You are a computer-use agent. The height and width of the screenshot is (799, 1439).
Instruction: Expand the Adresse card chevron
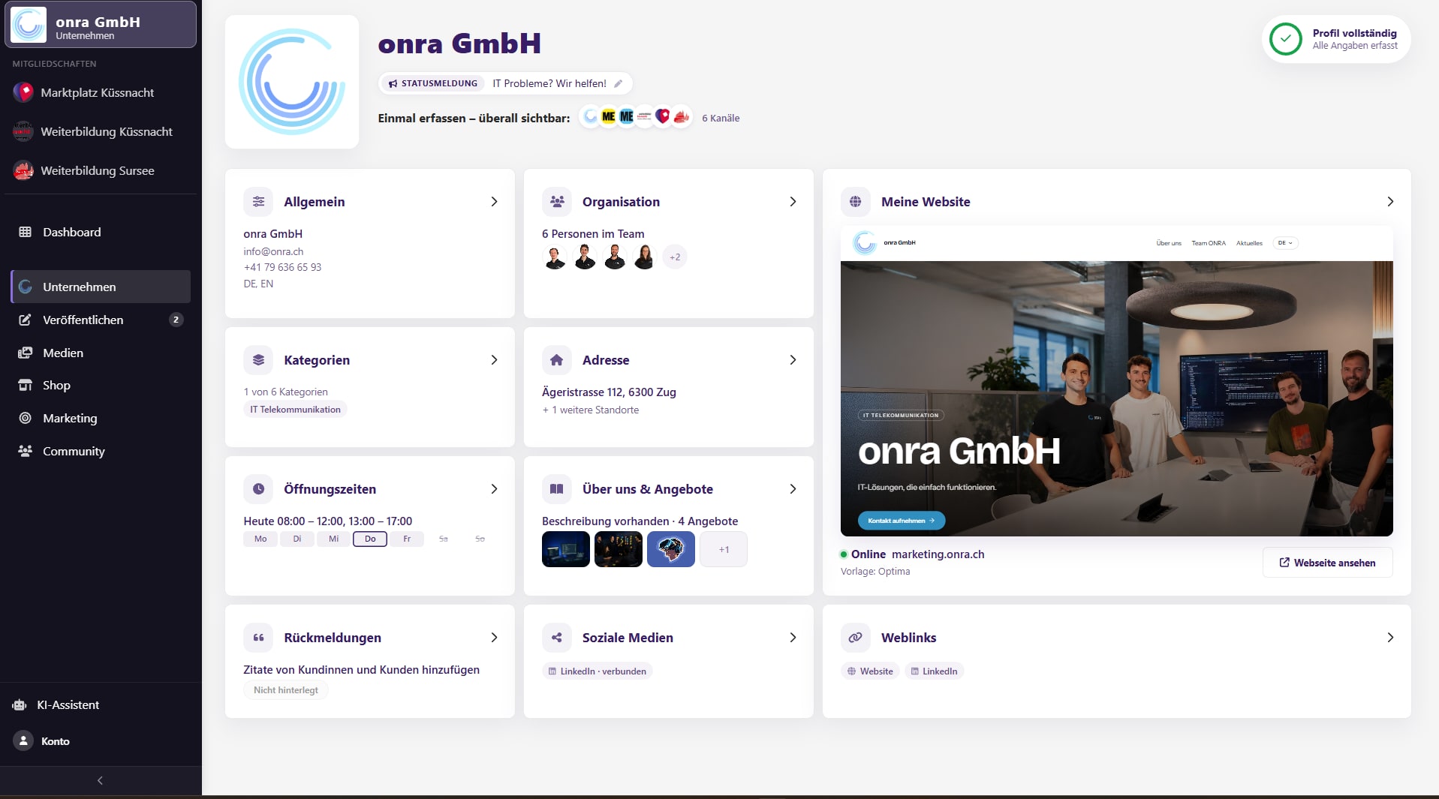[x=793, y=360]
